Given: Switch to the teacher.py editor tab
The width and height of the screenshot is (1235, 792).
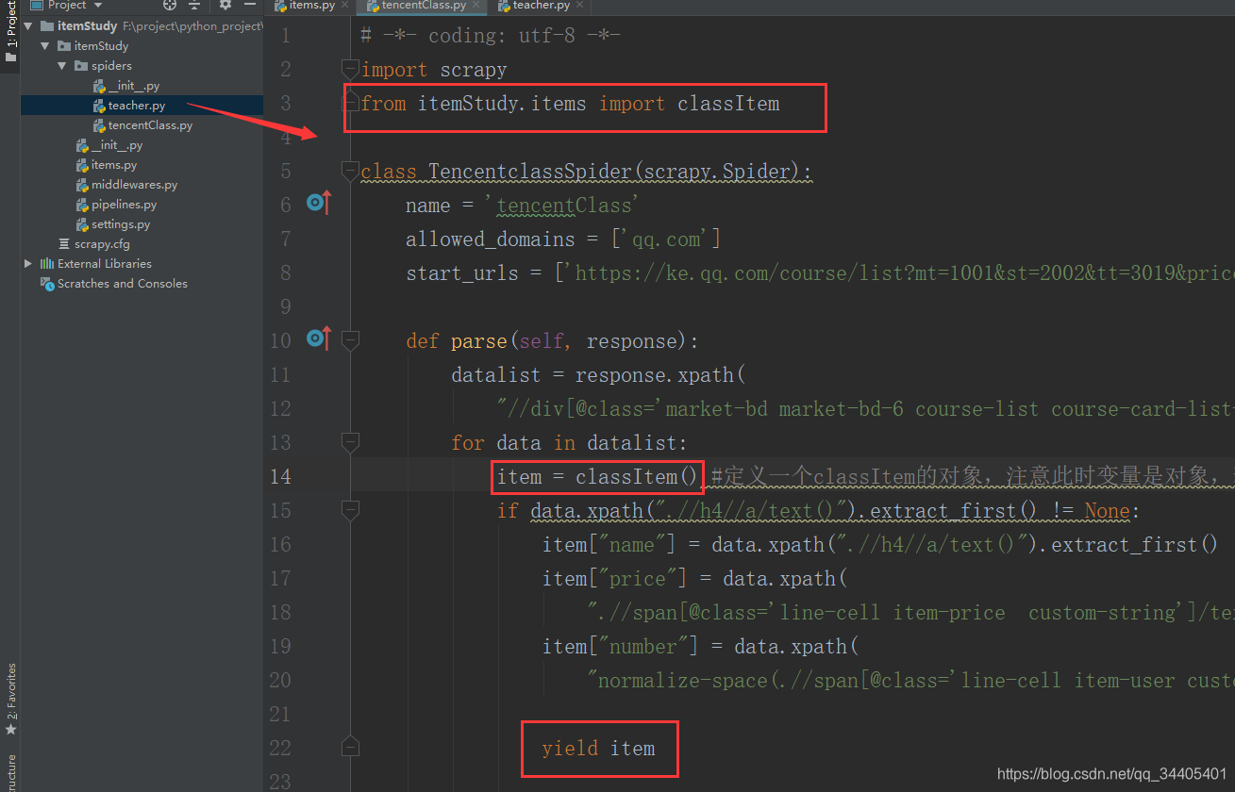Looking at the screenshot, I should click(x=541, y=6).
